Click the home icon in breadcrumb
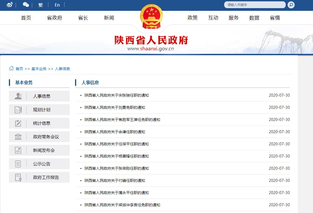This screenshot has height=213, width=313. [11, 68]
